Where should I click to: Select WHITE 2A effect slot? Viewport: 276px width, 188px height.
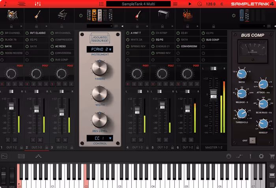[136, 40]
